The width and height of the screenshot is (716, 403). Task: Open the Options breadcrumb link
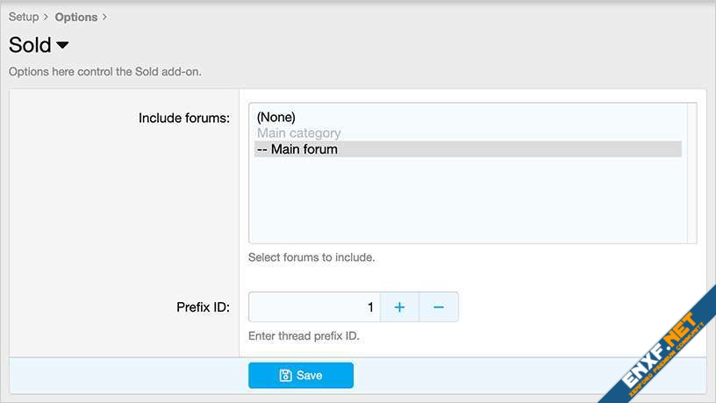(75, 17)
